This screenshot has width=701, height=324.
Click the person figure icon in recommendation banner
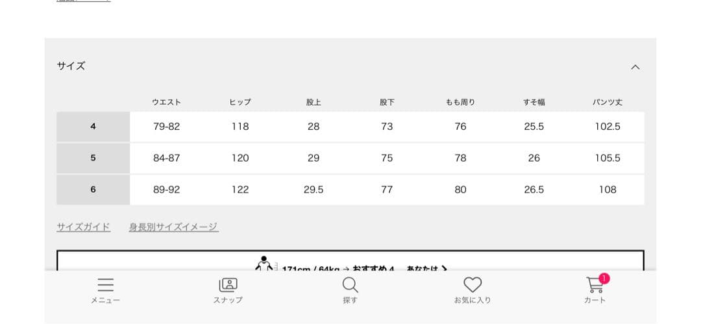coord(263,264)
